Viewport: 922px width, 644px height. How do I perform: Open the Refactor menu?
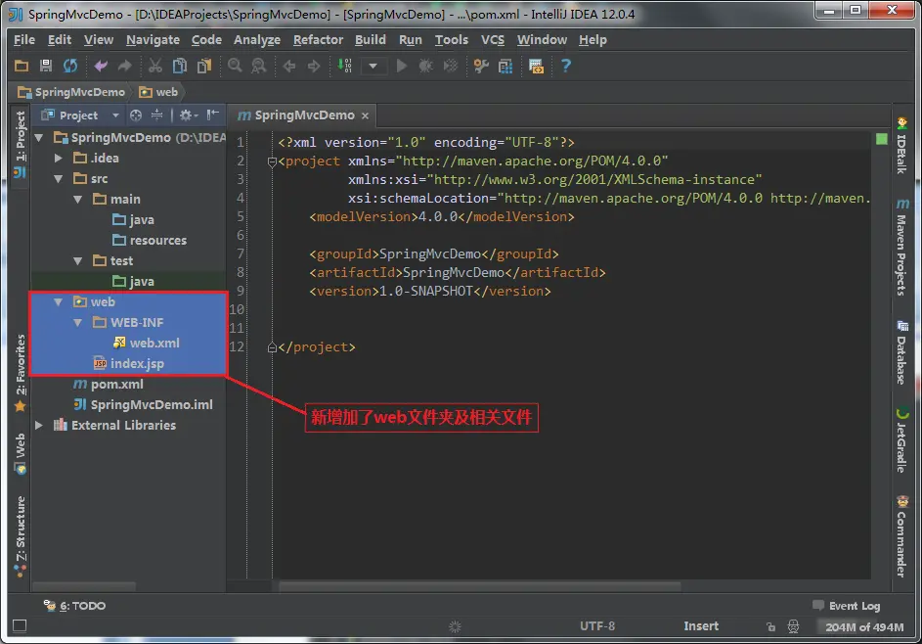318,39
